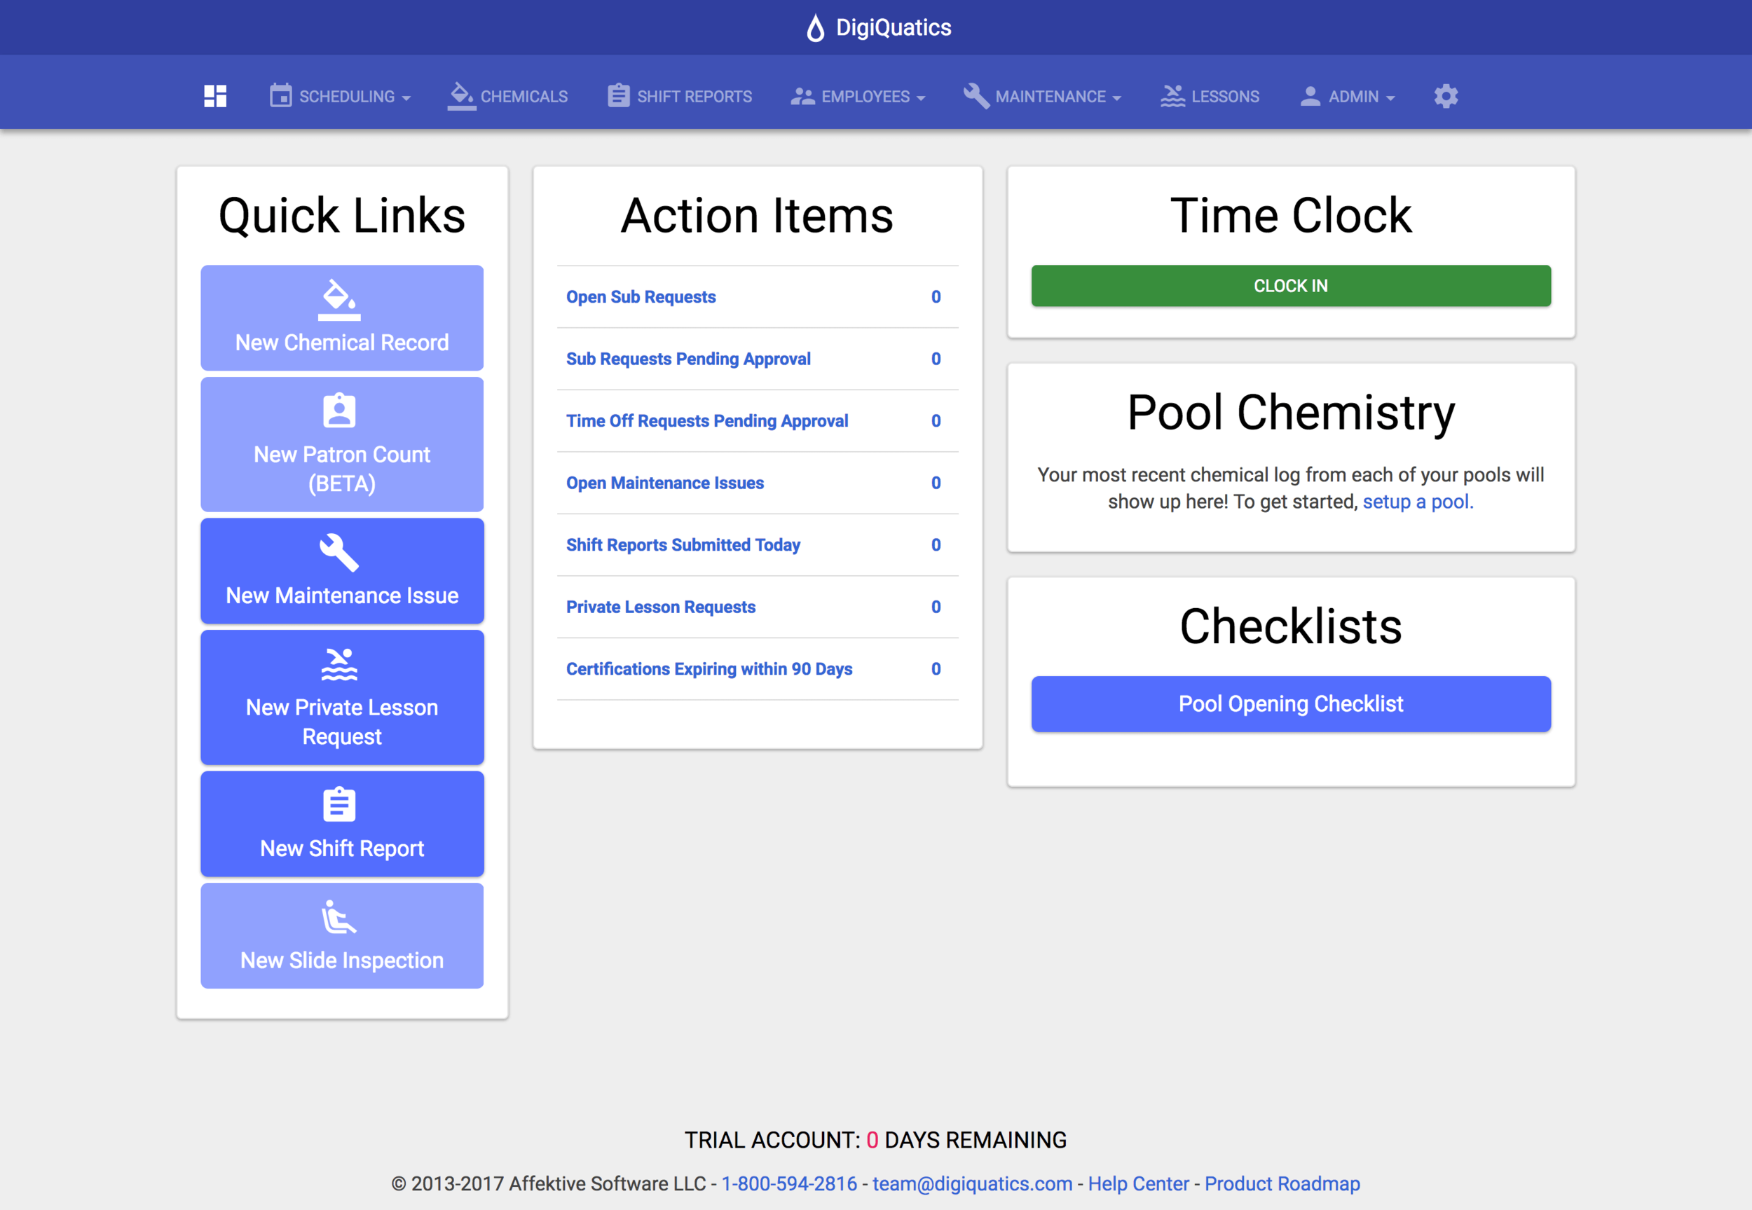The image size is (1752, 1210).
Task: Open the Pool Opening Checklist
Action: tap(1290, 703)
